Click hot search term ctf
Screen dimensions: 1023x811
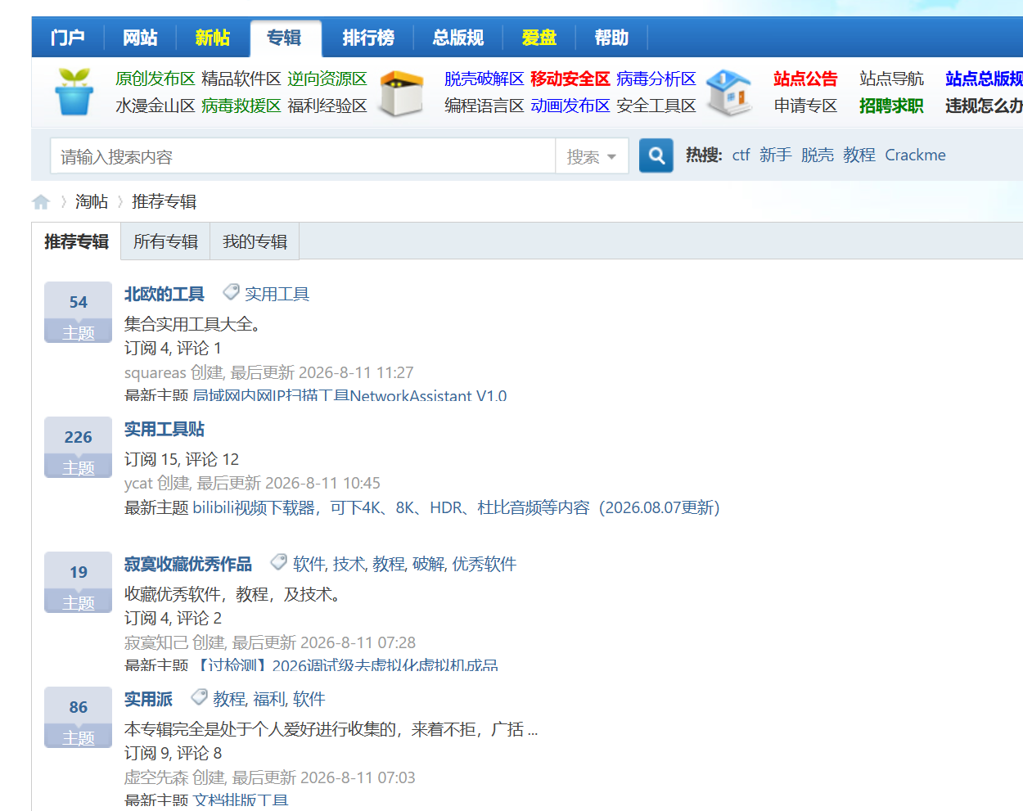741,155
